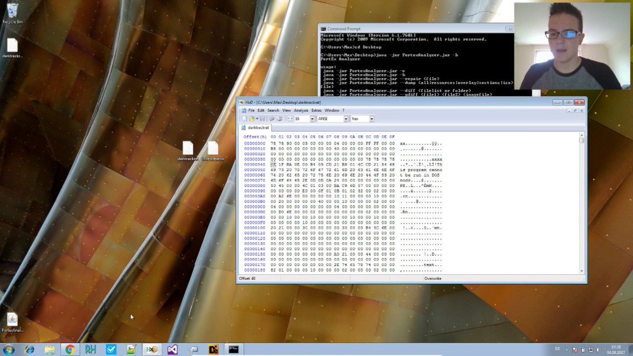Click the HxD scrollbar up arrow
The width and height of the screenshot is (633, 356).
[582, 134]
